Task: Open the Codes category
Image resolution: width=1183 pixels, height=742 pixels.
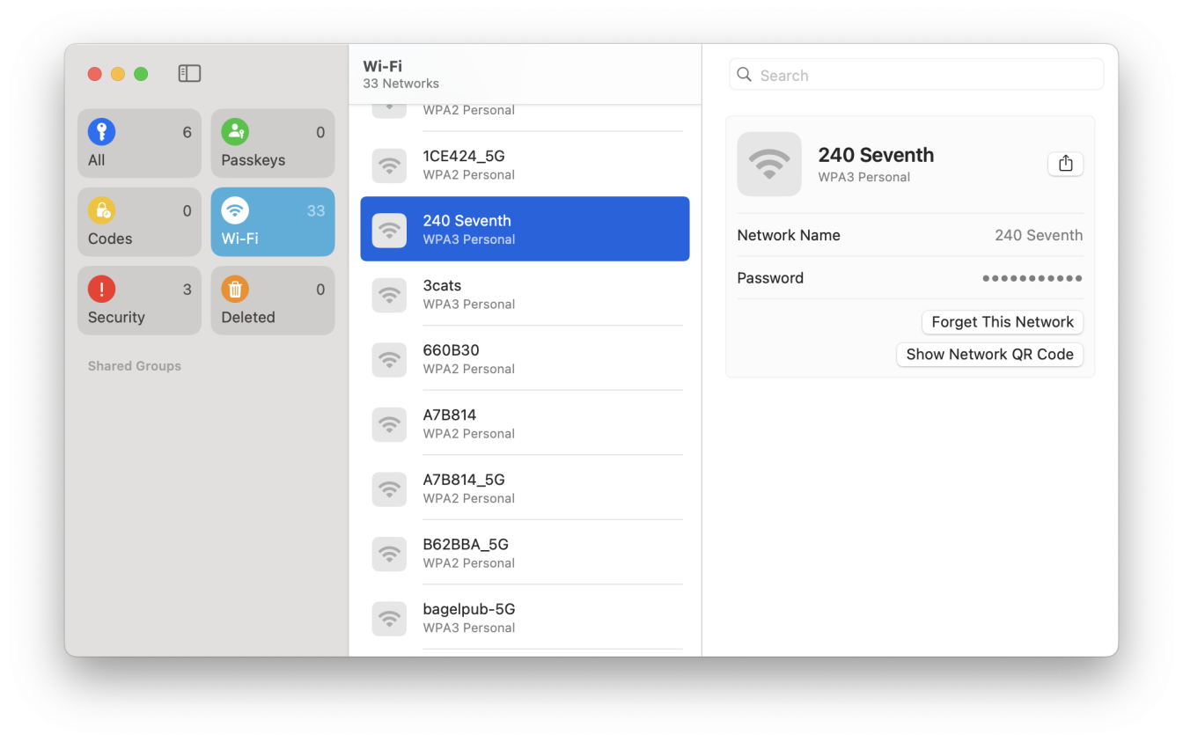Action: pyautogui.click(x=139, y=222)
